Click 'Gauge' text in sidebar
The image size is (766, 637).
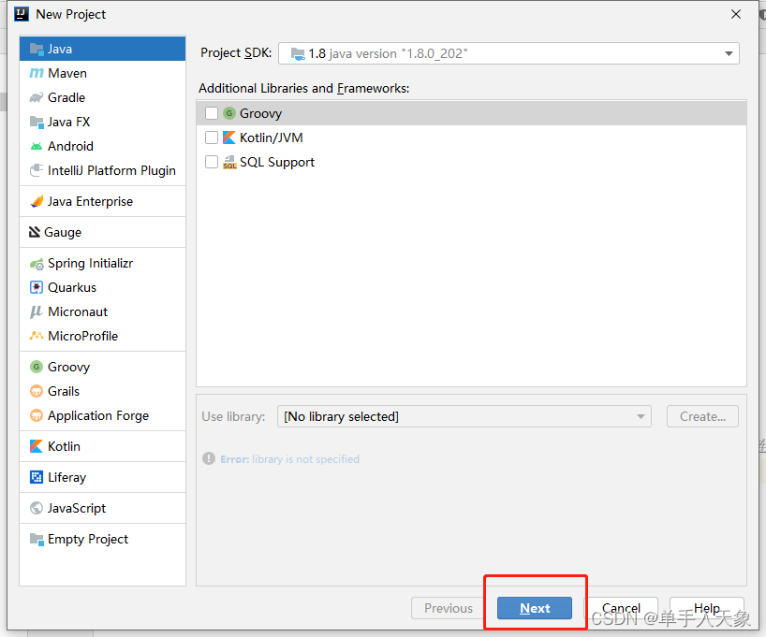click(x=63, y=232)
